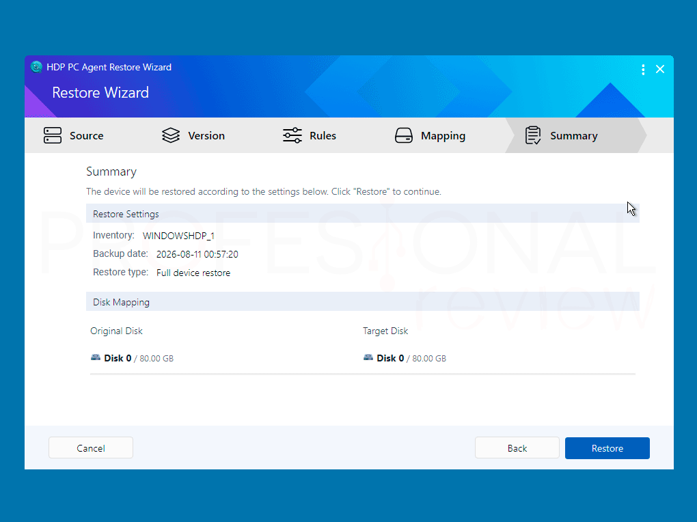
Task: Click the Summary step checklist icon
Action: click(x=533, y=135)
